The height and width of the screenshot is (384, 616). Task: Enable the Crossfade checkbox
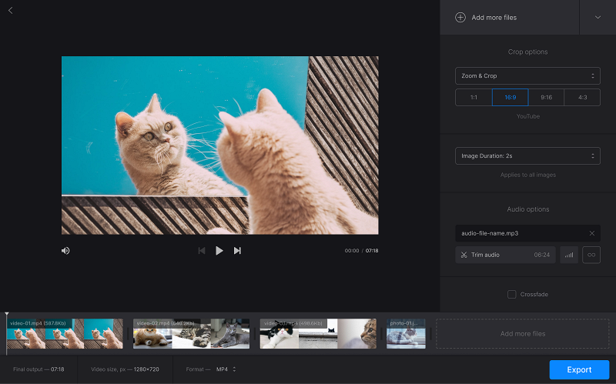pos(511,294)
